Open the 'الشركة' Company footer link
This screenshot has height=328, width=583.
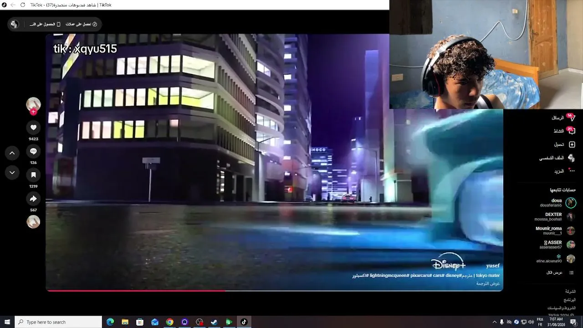570,292
